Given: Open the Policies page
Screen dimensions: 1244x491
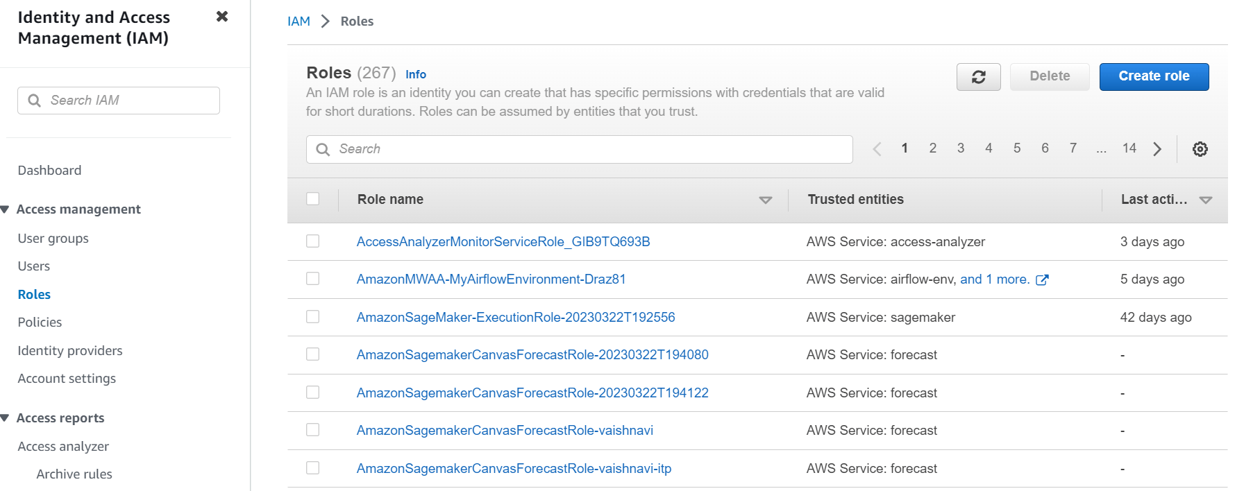Looking at the screenshot, I should point(40,322).
